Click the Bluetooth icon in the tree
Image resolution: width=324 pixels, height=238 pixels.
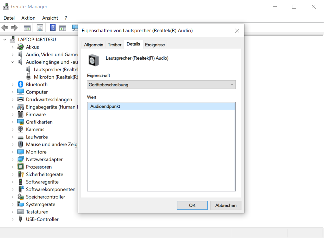[20, 84]
